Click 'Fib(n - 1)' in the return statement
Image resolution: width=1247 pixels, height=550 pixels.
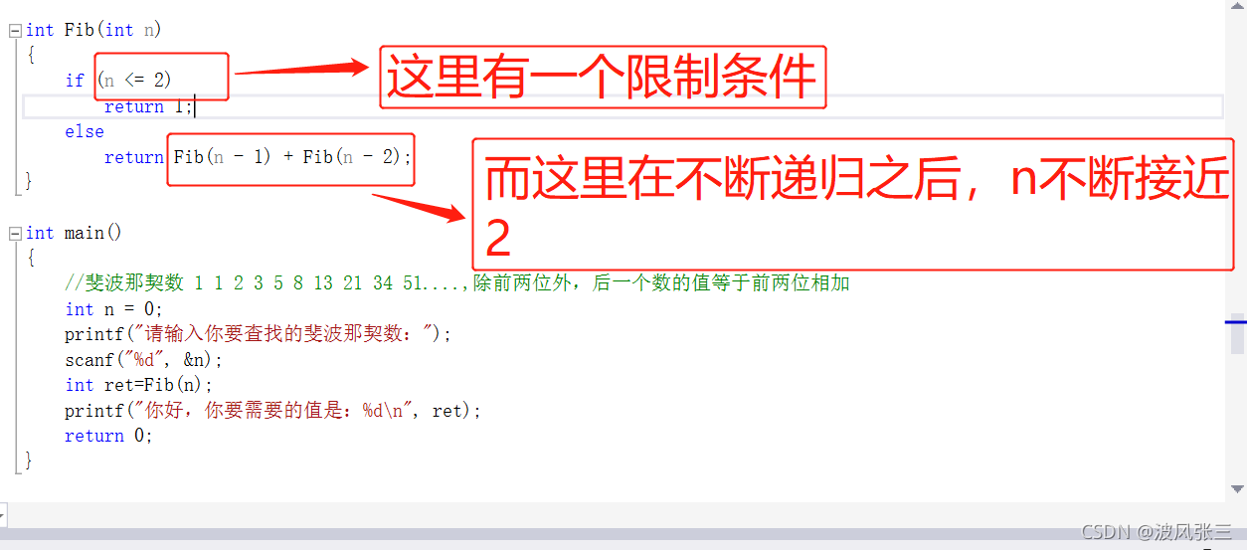coord(223,157)
